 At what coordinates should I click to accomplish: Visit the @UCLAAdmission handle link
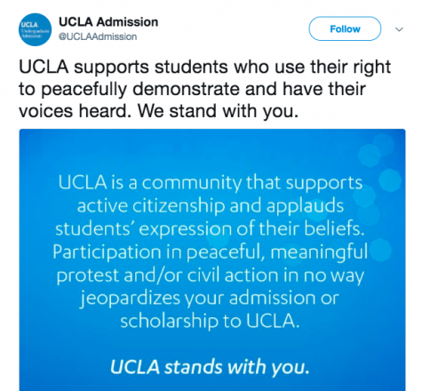tap(98, 36)
